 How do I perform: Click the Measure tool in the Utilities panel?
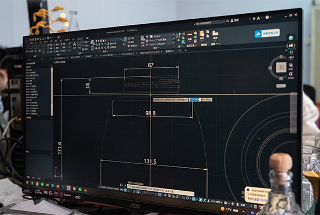click(x=189, y=34)
